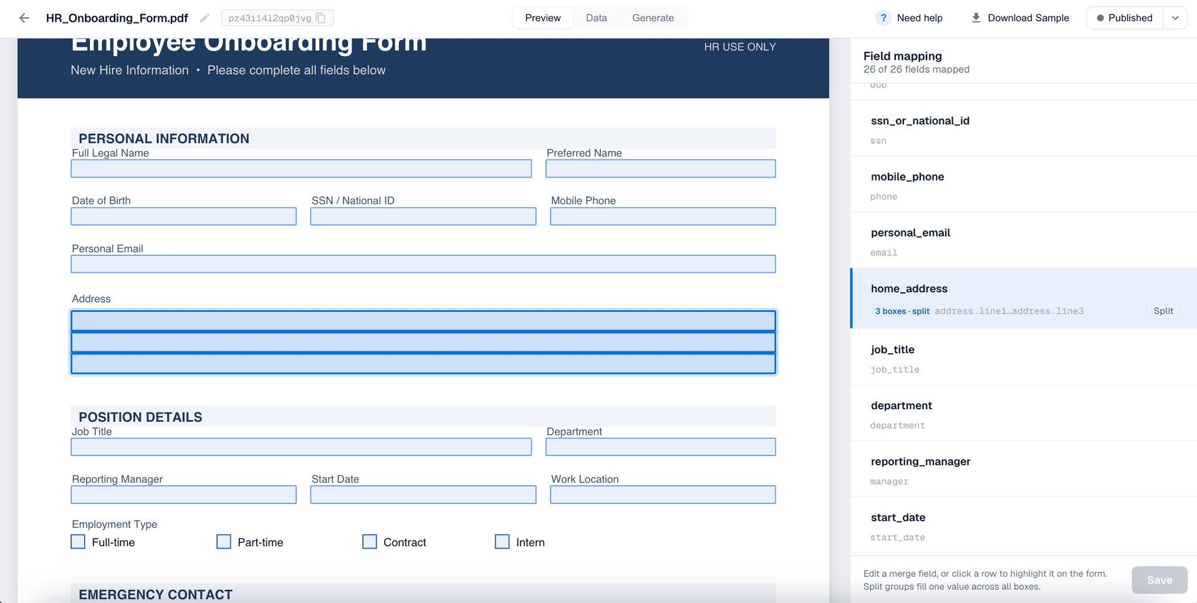Open the Published status dropdown chevron

1175,18
